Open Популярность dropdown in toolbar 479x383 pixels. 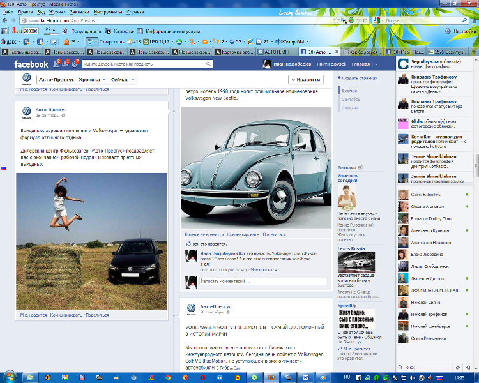click(86, 31)
